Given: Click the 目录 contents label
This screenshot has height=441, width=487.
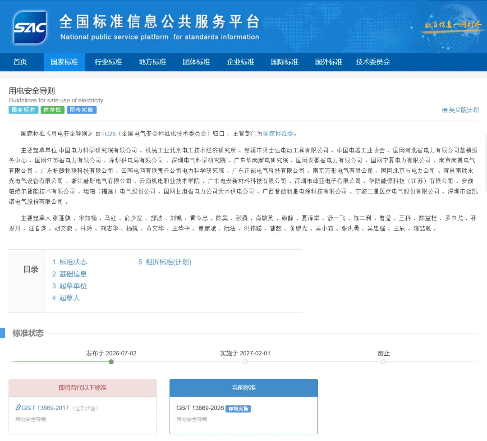Looking at the screenshot, I should point(31,269).
